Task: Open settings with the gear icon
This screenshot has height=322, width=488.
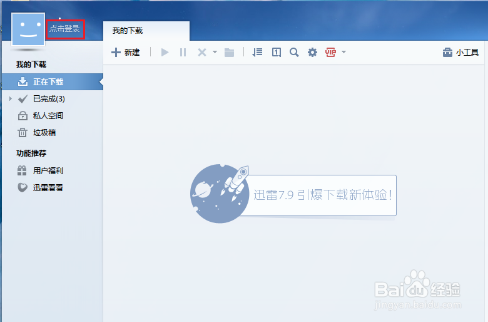Action: pyautogui.click(x=312, y=53)
